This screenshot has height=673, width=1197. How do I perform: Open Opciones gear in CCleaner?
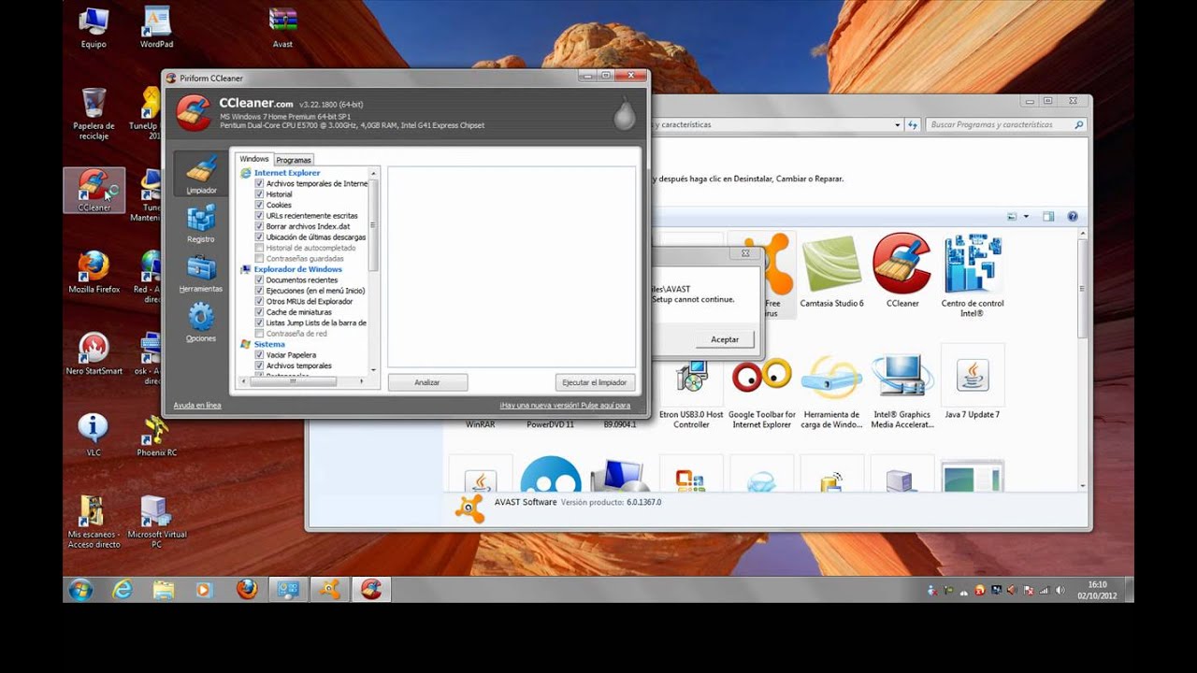pyautogui.click(x=201, y=323)
